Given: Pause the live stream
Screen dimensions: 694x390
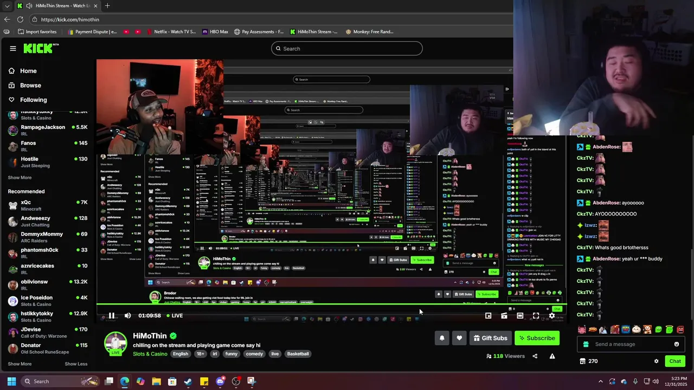Looking at the screenshot, I should click(x=111, y=316).
